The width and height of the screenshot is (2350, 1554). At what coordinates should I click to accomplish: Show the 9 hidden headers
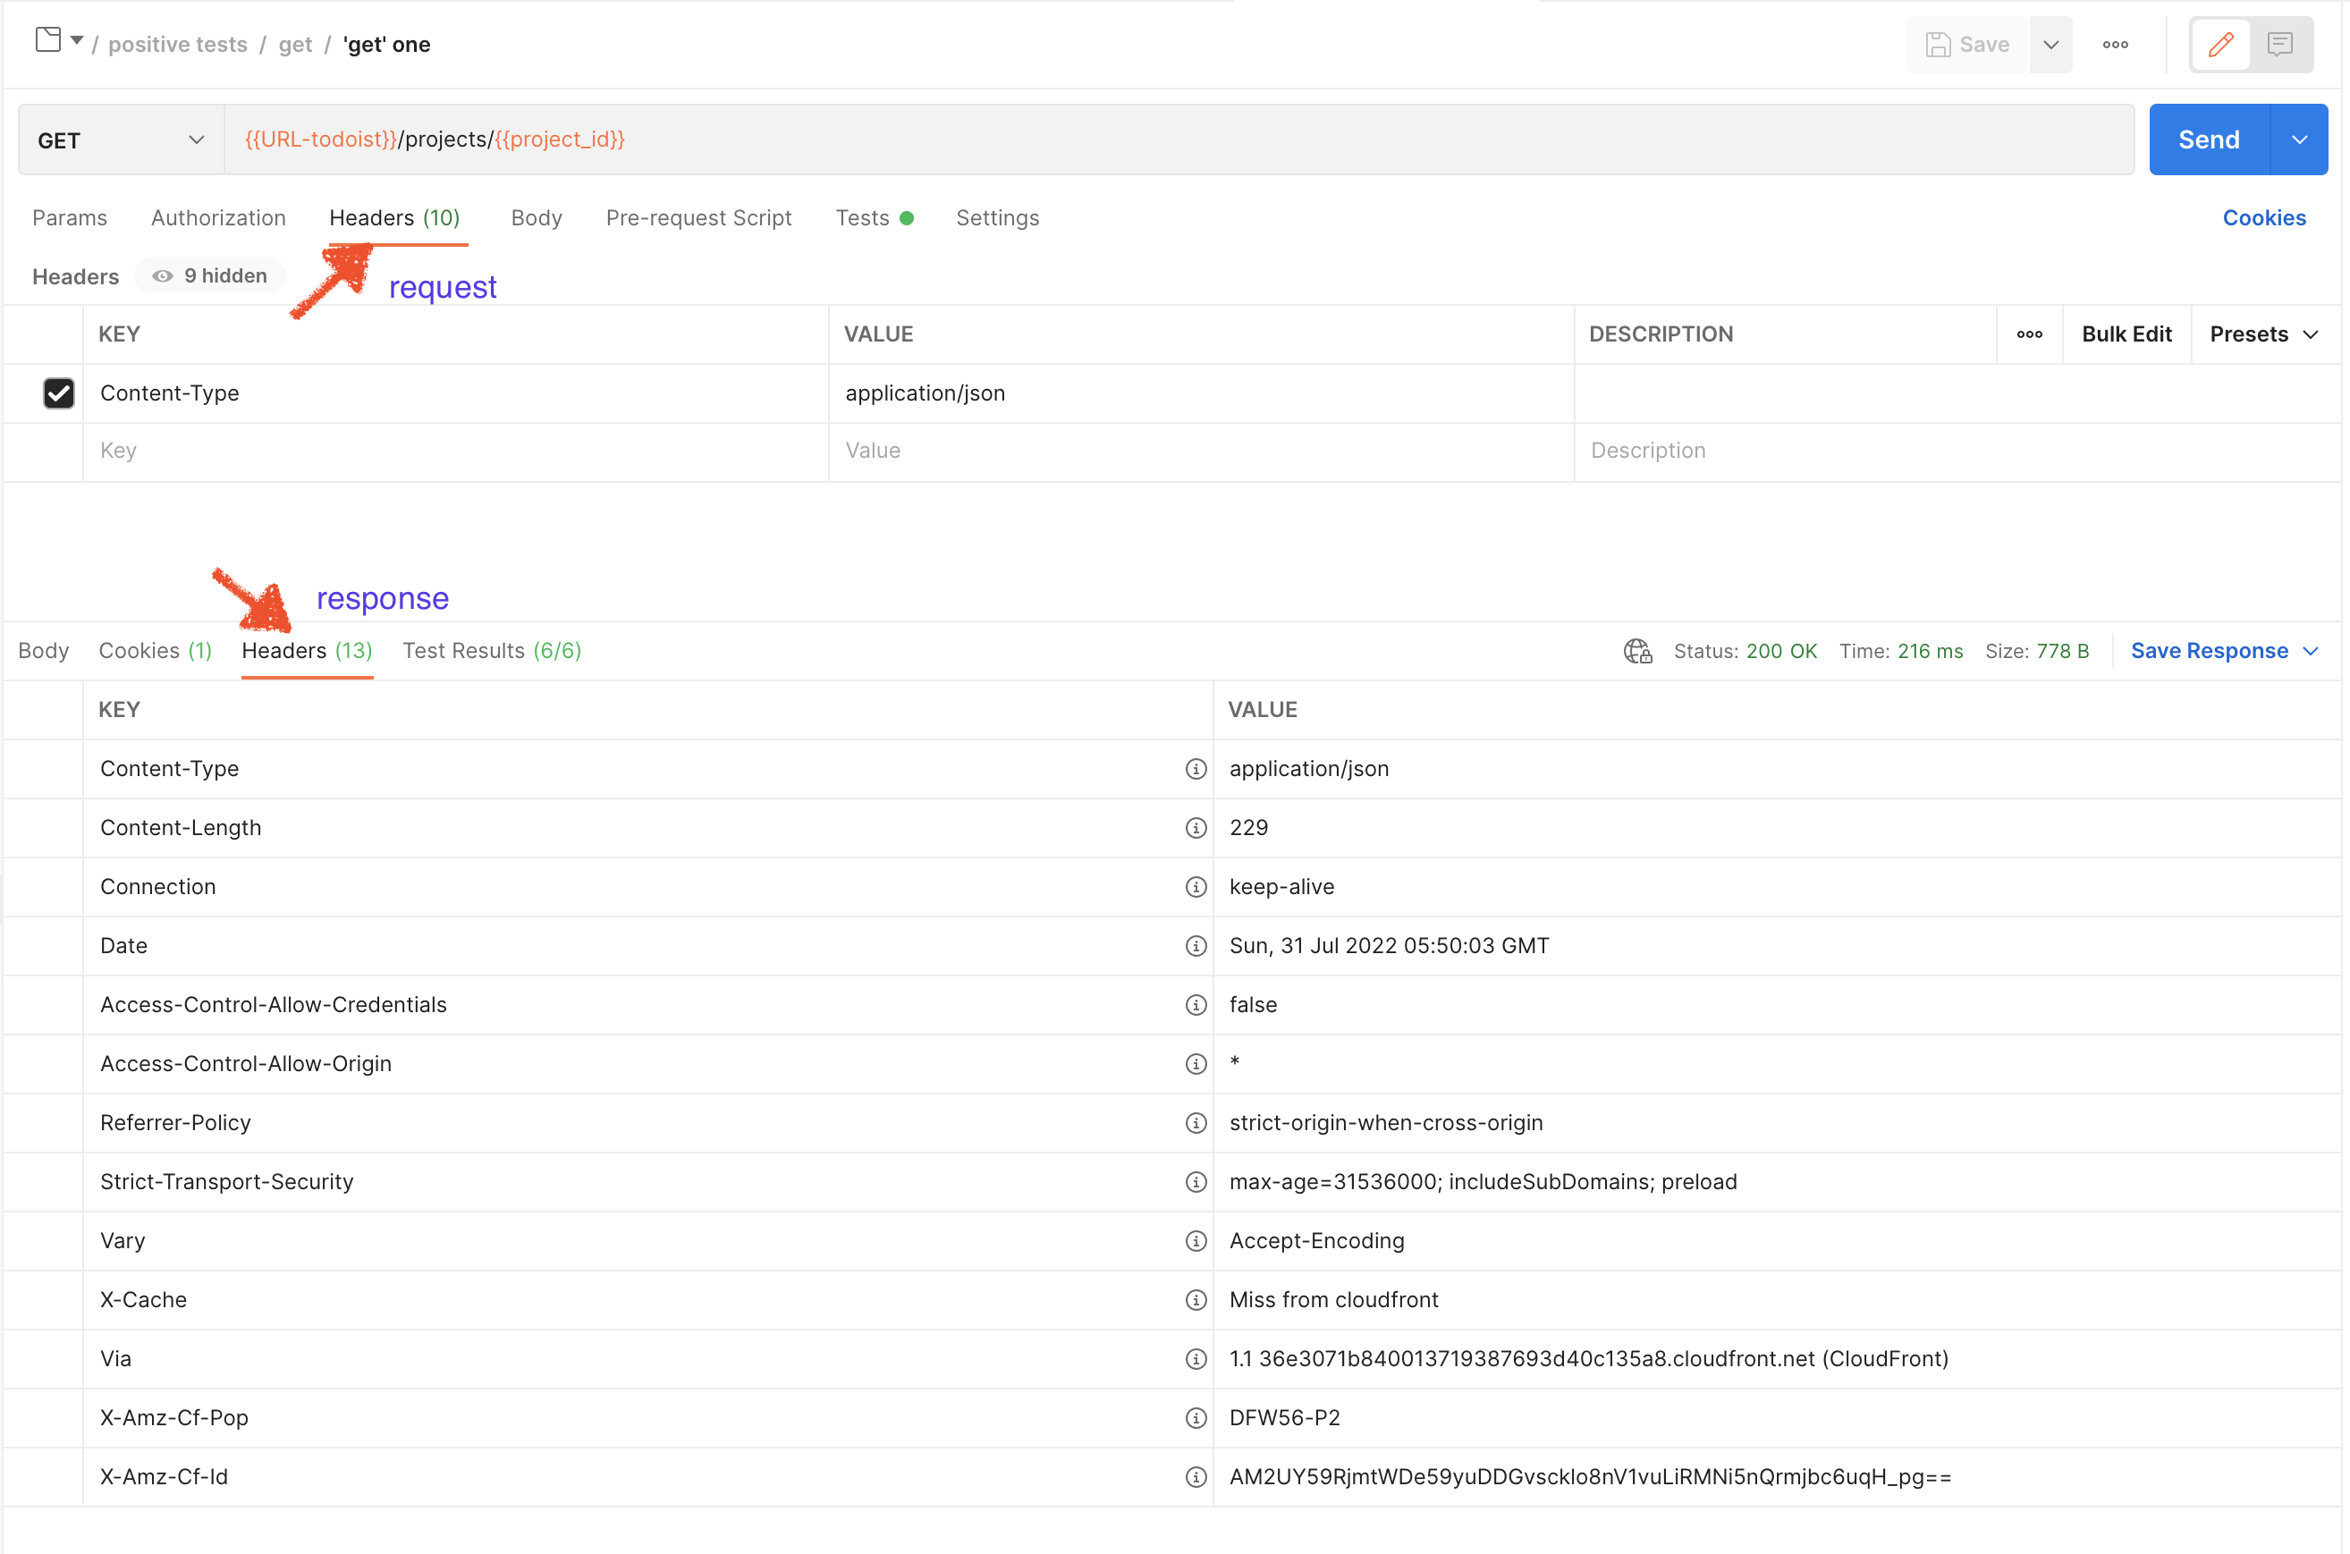point(210,275)
